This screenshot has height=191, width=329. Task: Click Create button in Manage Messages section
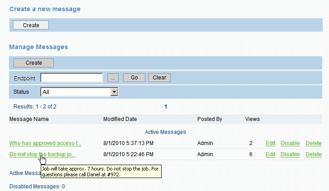(x=34, y=63)
